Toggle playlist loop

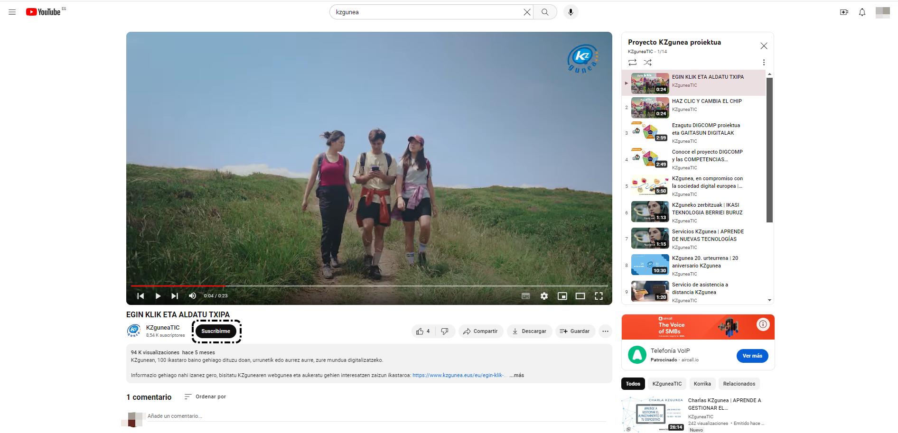click(632, 62)
